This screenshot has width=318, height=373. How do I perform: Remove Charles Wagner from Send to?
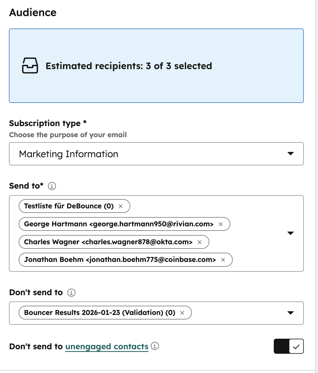pos(200,242)
